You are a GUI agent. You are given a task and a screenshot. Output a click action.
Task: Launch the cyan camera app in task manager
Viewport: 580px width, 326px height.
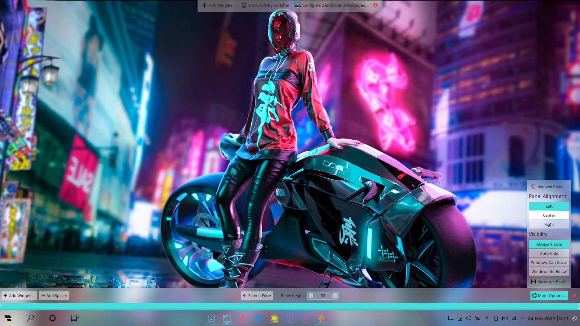(x=211, y=318)
